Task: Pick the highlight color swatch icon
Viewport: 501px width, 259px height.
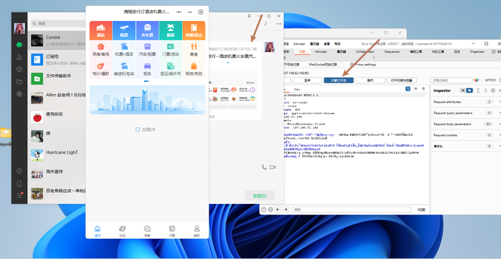Action: coord(477,80)
